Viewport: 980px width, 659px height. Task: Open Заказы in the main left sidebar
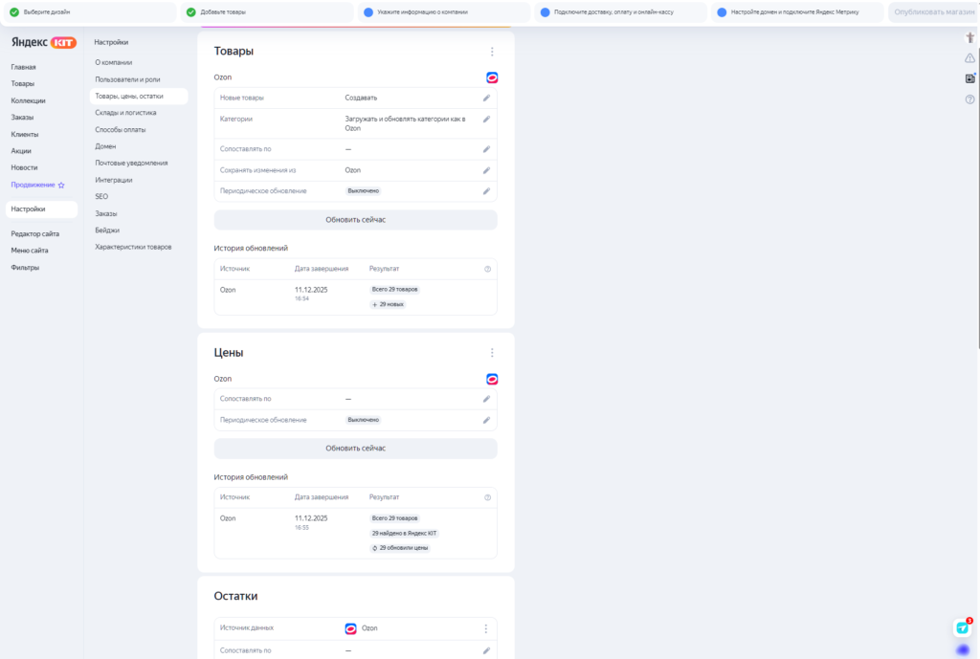click(x=23, y=118)
